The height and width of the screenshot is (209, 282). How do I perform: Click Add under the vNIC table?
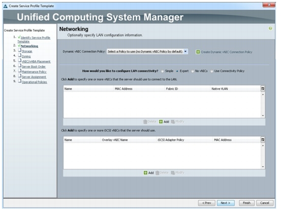pyautogui.click(x=164, y=122)
